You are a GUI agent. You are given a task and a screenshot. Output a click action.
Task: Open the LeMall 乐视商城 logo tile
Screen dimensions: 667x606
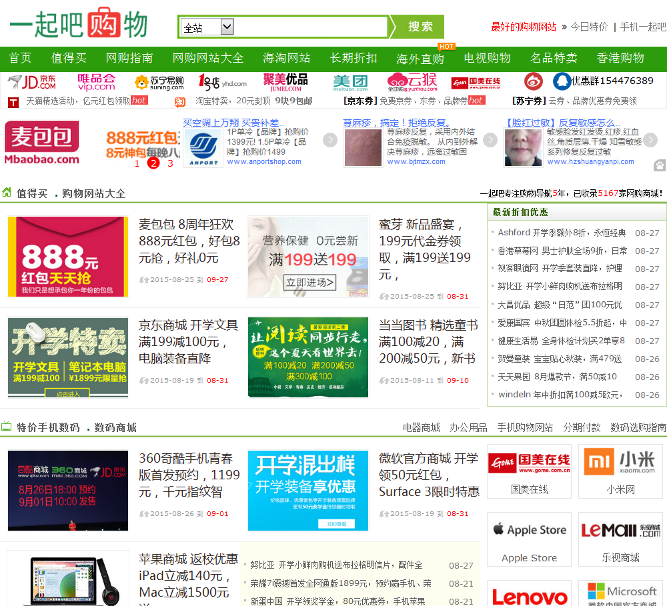click(x=620, y=539)
